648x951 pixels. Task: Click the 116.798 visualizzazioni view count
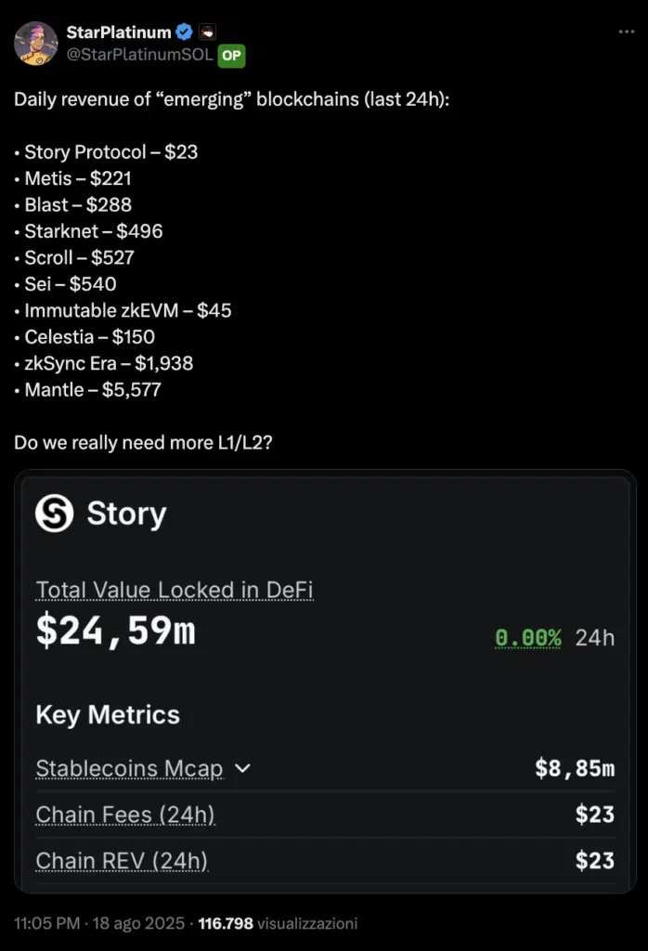(x=278, y=924)
